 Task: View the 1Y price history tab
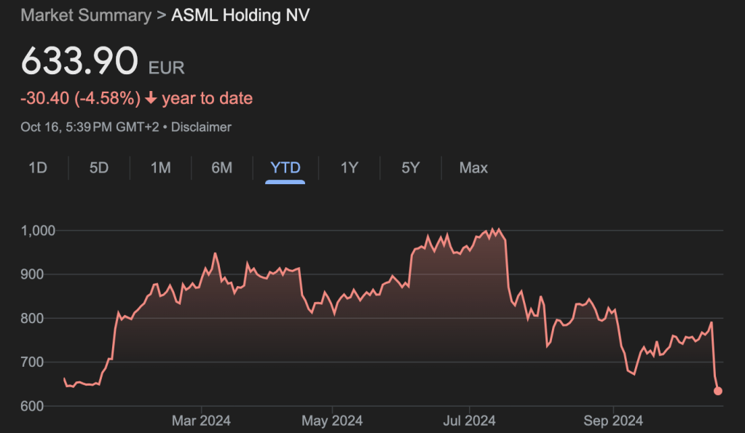tap(350, 168)
